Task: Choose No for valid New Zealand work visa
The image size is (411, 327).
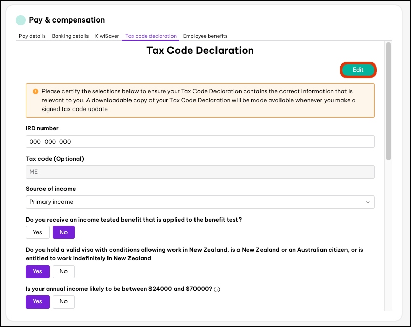Action: 63,272
